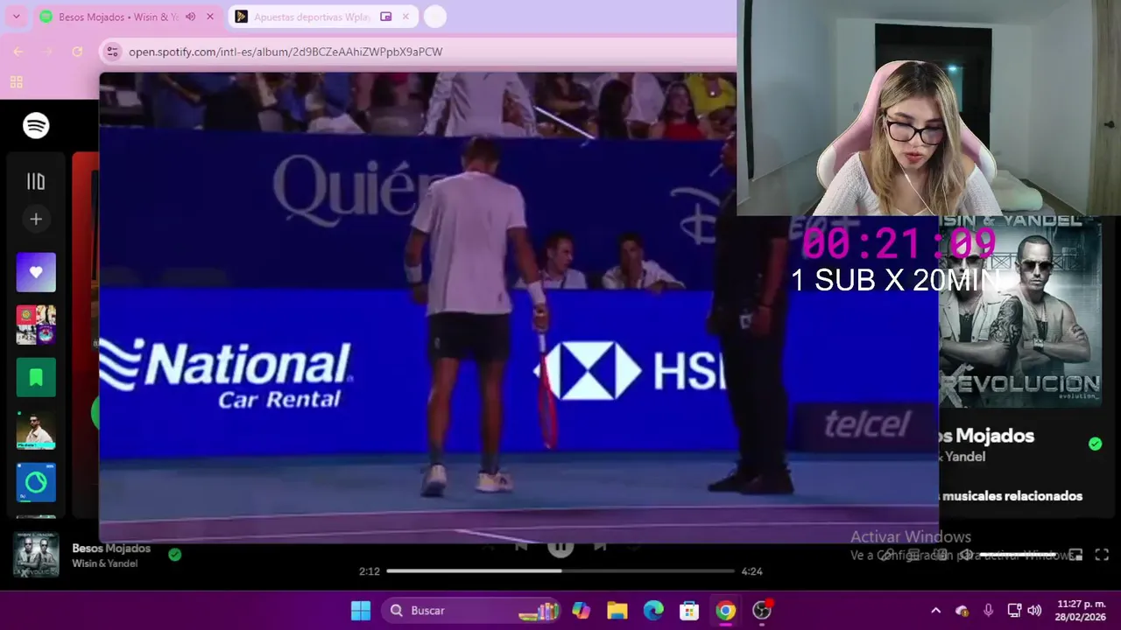Click the microphone tray icon
Screen dimensions: 1121x630
point(988,611)
